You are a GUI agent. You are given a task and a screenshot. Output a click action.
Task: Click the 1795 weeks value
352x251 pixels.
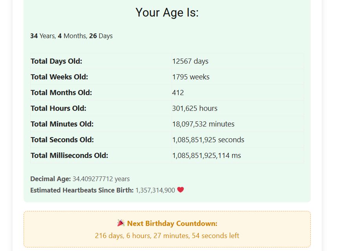(191, 77)
